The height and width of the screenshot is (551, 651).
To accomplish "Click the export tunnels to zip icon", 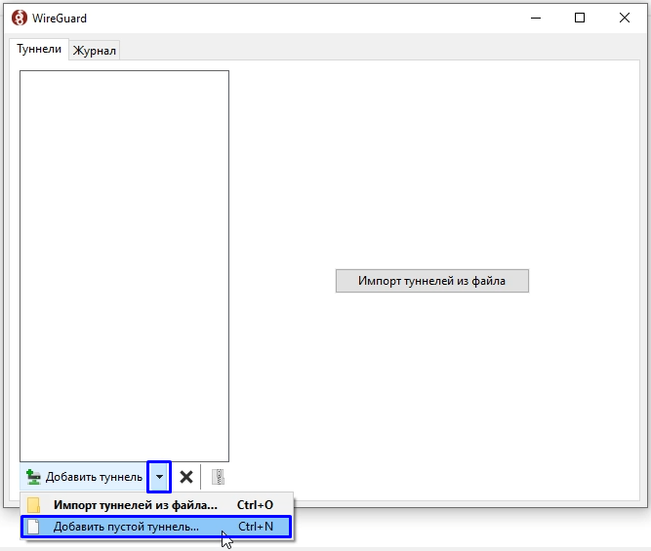I will (x=219, y=477).
